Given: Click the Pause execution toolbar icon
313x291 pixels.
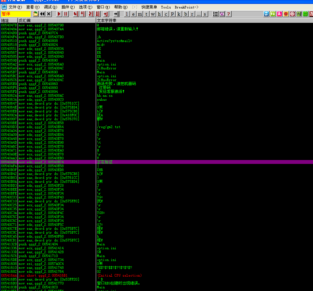Looking at the screenshot, I should pyautogui.click(x=65, y=14).
